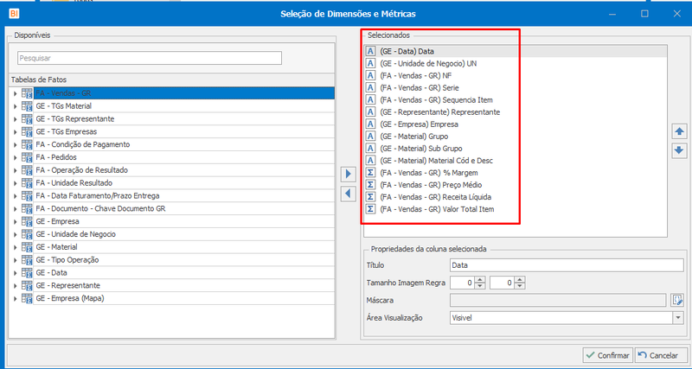Decrease second Tamanho Imagem Regra value
Screen dimensions: 692x369
coord(520,286)
